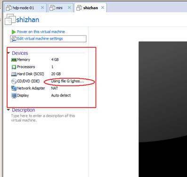Screen dimensions: 187x177
Task: Click the large shizhan title text
Action: click(x=28, y=20)
